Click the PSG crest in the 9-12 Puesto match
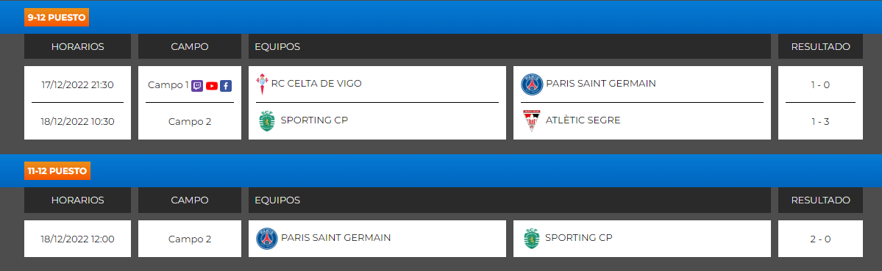 coord(532,84)
